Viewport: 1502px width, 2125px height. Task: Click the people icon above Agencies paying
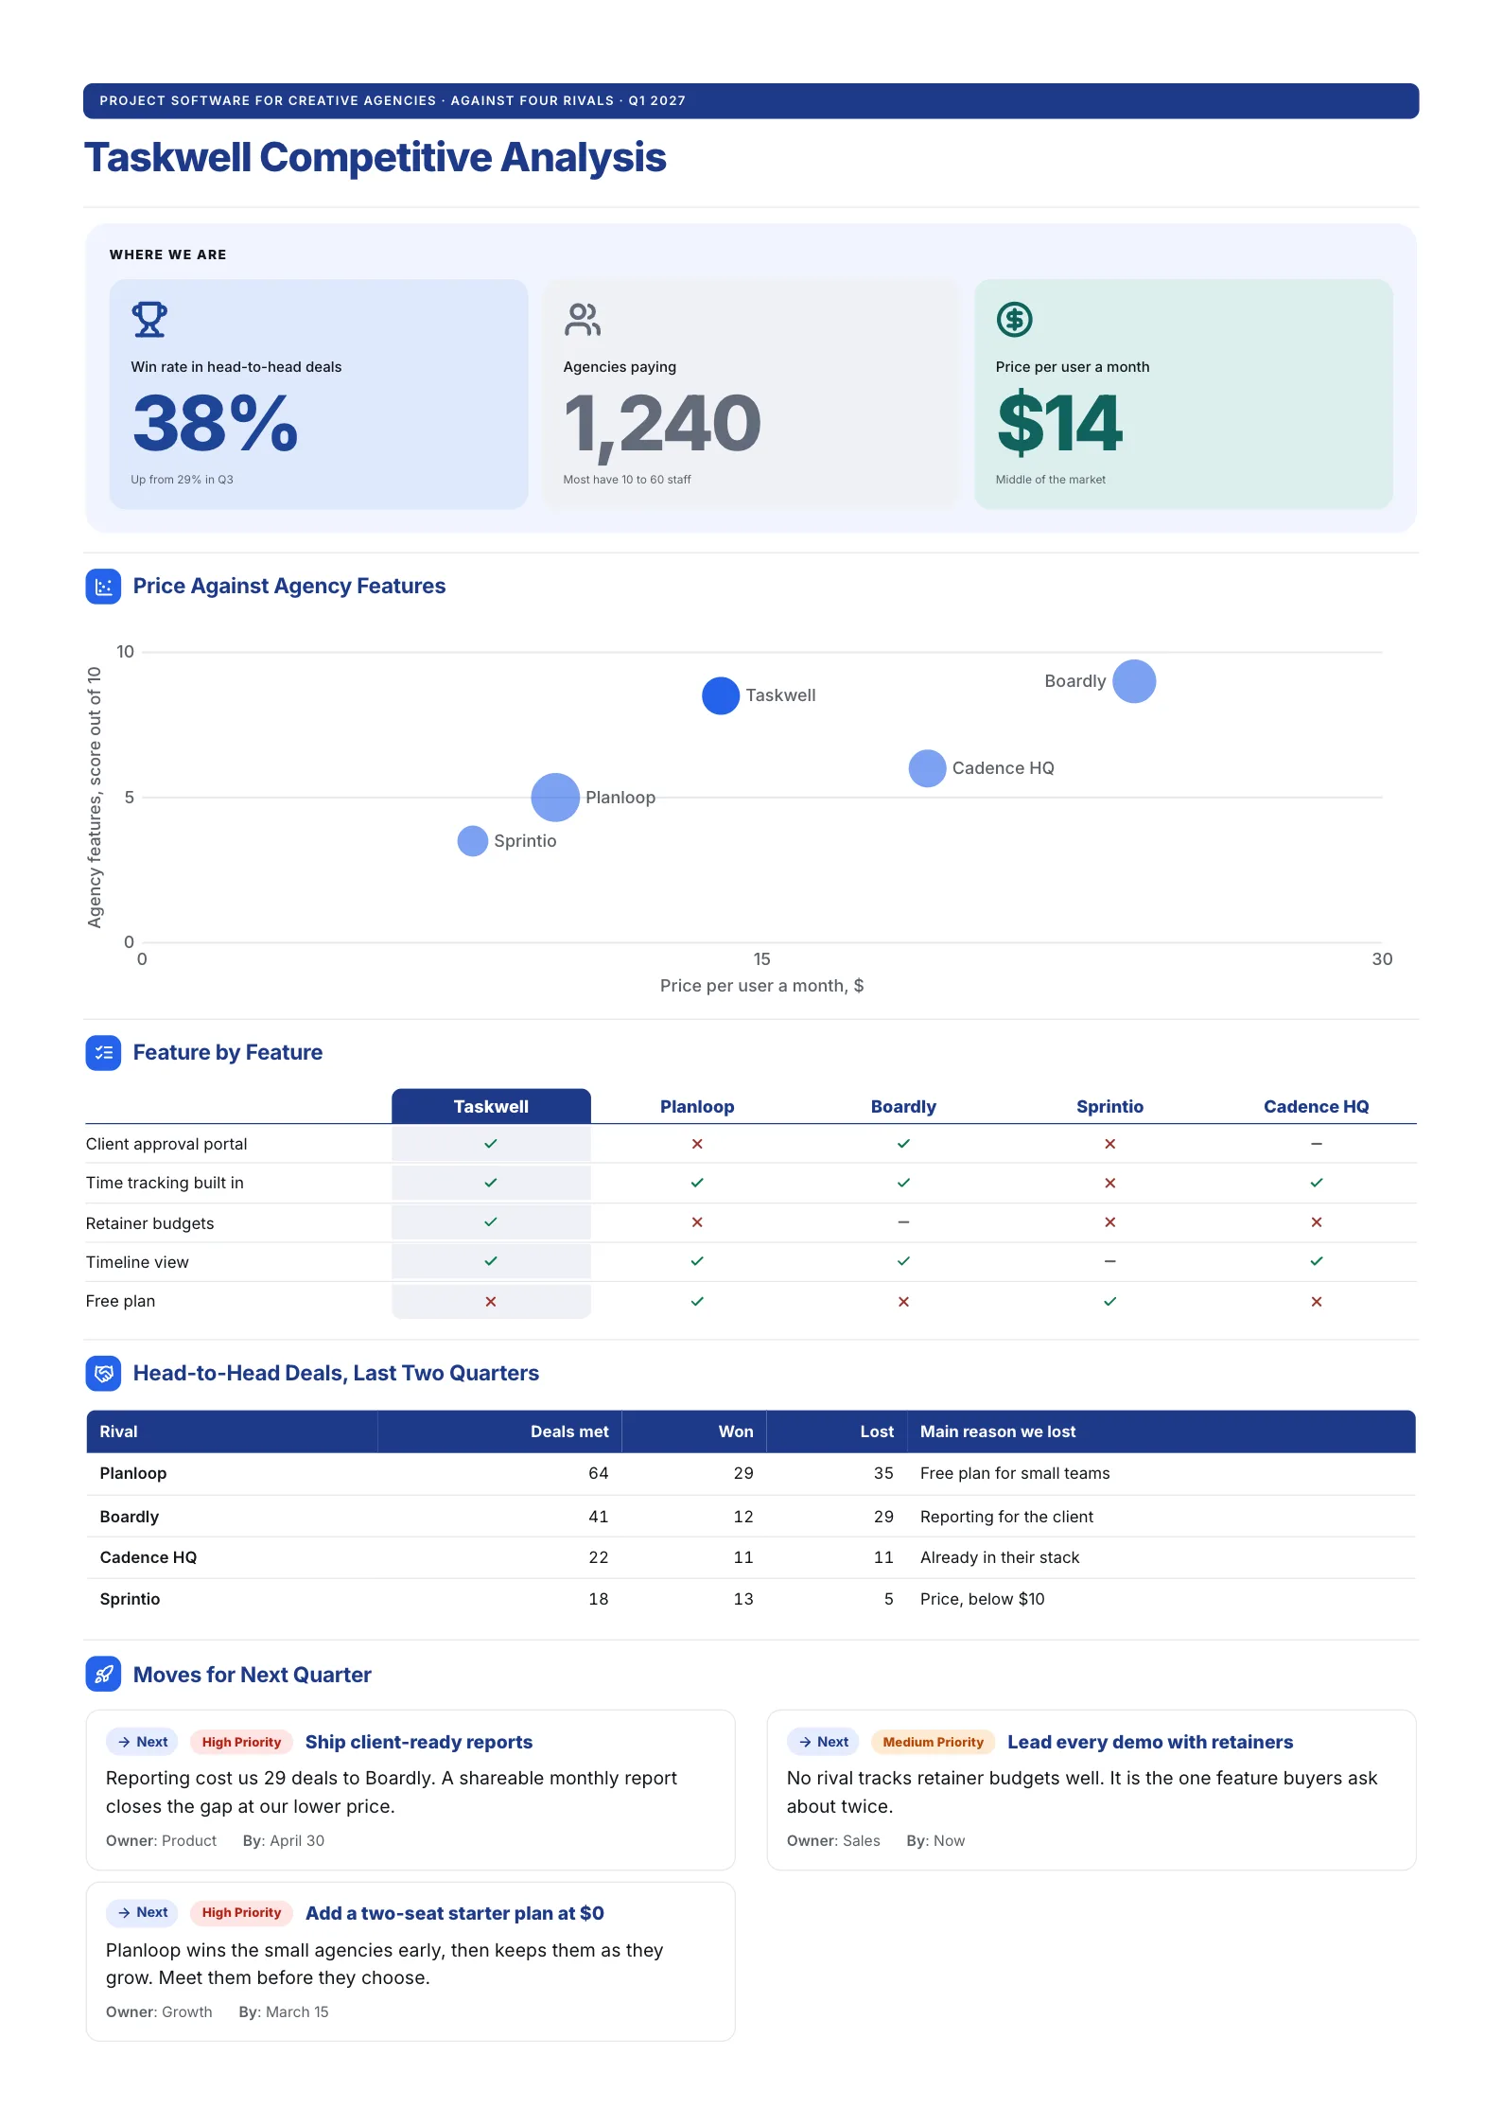pos(582,320)
